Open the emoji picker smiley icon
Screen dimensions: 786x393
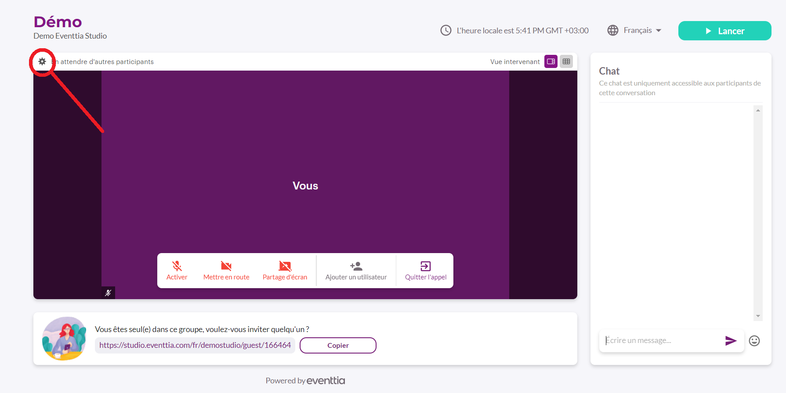(754, 341)
